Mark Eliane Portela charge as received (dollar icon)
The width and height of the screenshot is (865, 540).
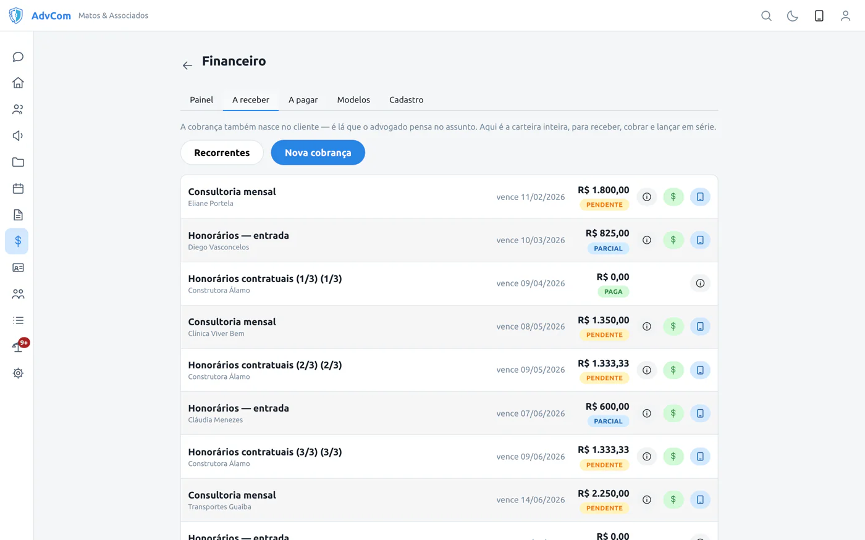[673, 197]
